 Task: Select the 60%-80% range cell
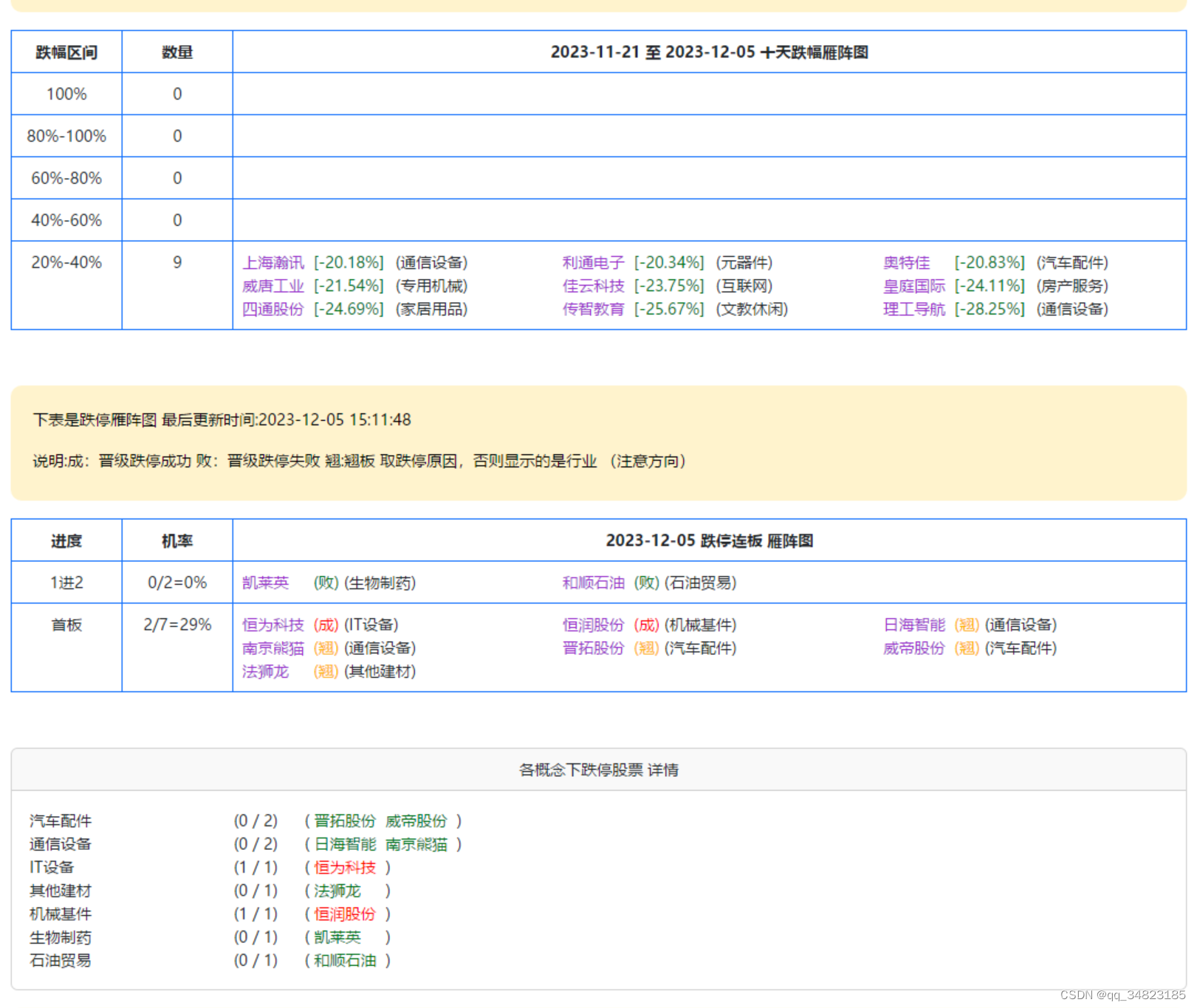[x=66, y=178]
